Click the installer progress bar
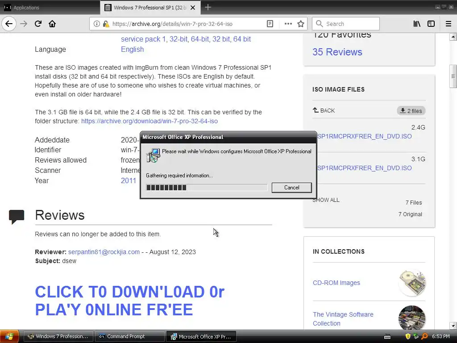457x343 pixels. 206,188
